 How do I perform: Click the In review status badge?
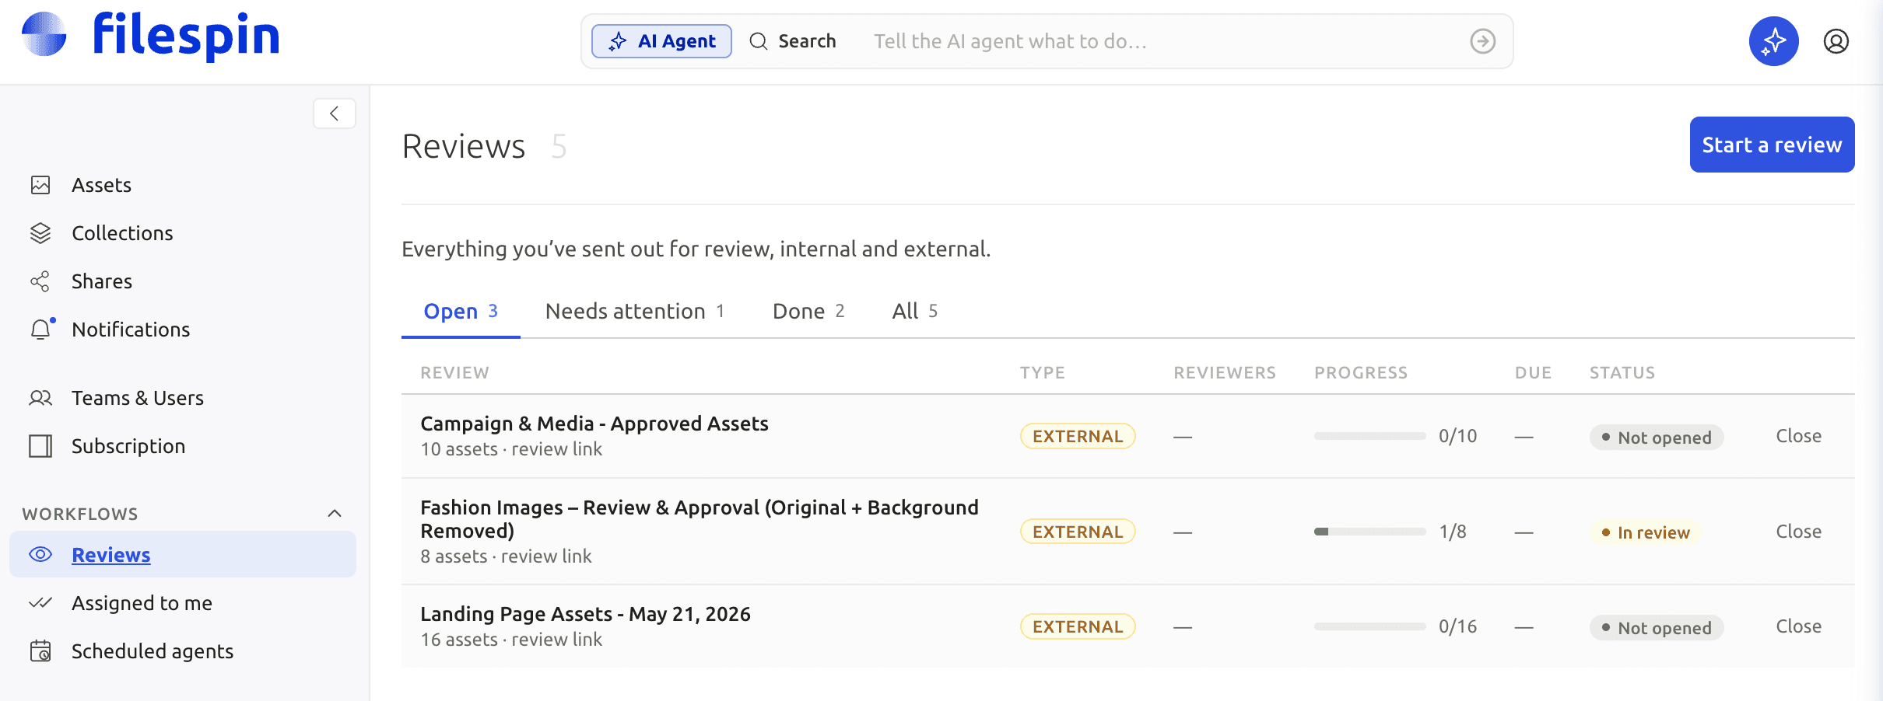[x=1646, y=532]
